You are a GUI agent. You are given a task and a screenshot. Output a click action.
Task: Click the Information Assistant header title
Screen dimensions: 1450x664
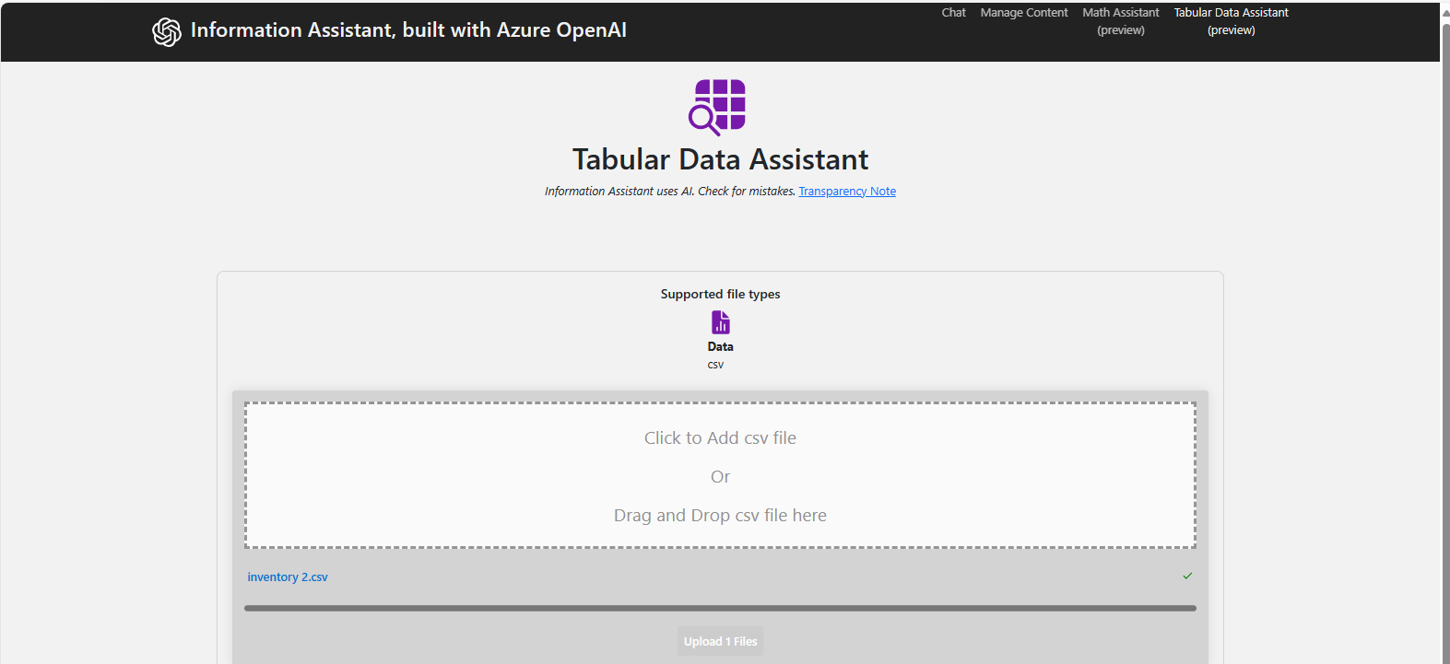[408, 30]
